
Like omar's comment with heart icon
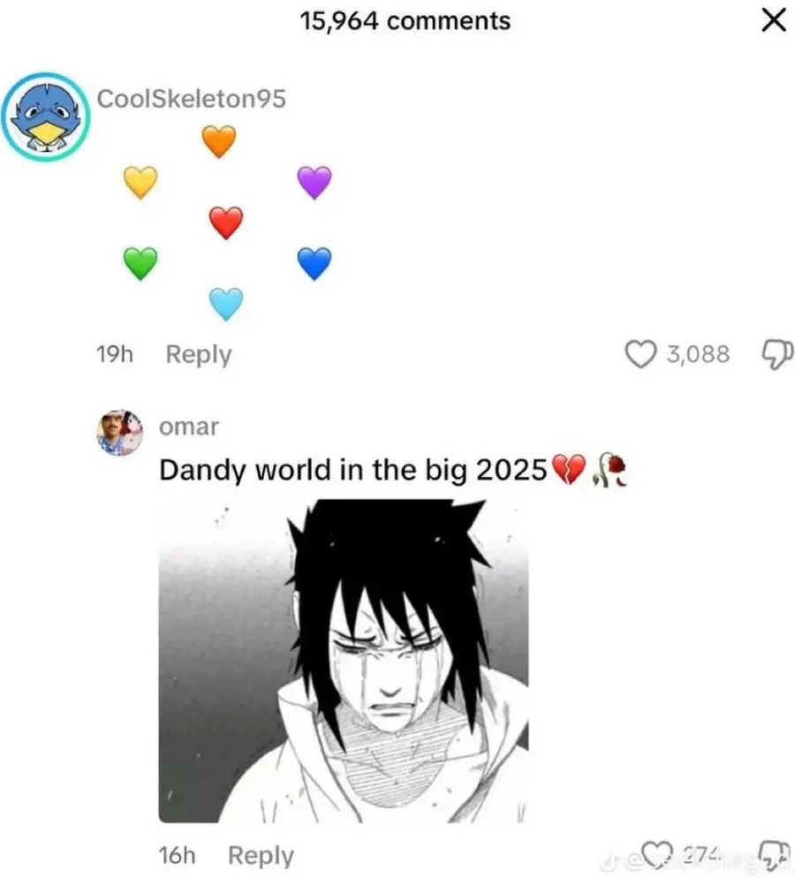656,853
